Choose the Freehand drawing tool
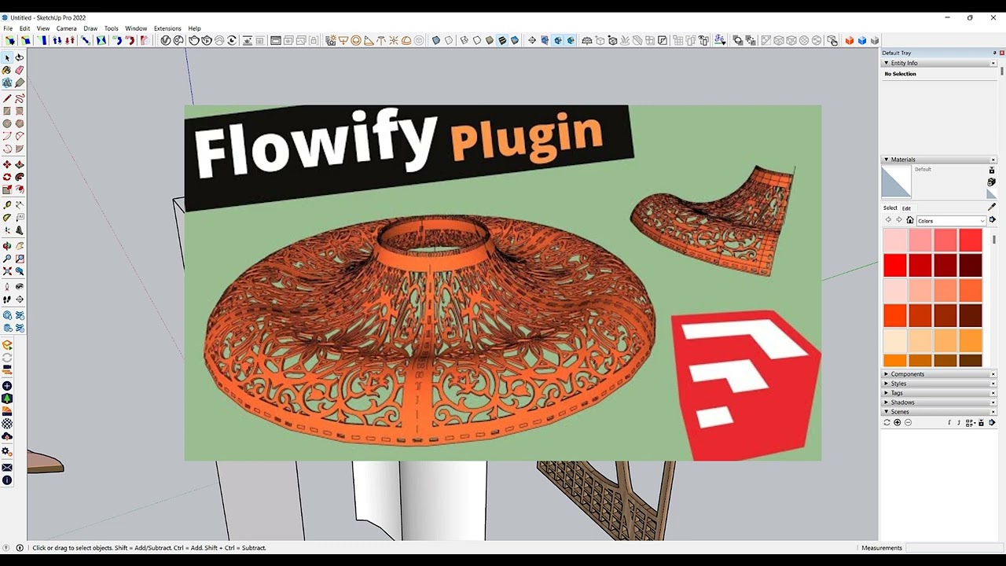 [20, 98]
